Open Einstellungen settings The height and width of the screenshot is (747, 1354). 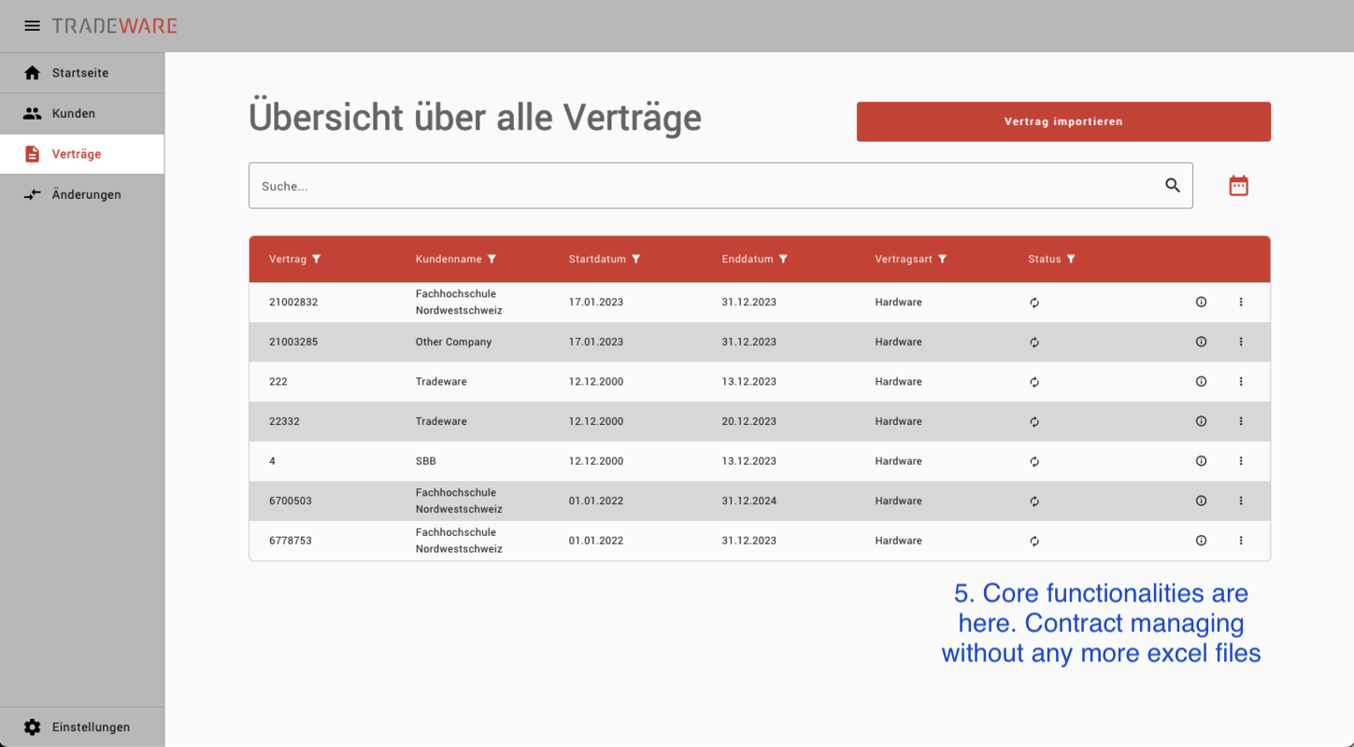(82, 727)
